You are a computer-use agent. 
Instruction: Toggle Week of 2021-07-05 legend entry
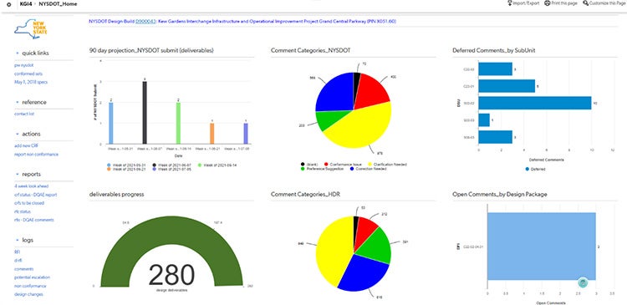pyautogui.click(x=171, y=170)
